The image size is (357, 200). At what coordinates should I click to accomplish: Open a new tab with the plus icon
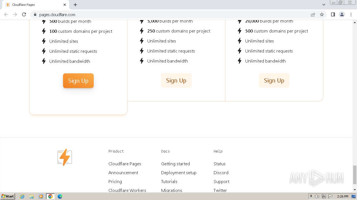pos(75,5)
